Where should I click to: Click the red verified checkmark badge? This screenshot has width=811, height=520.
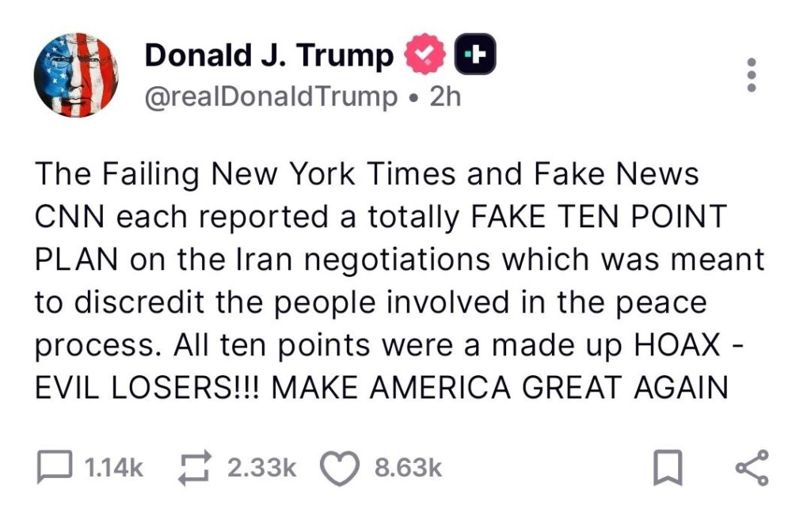tap(421, 56)
